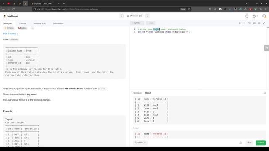
Task: Go to the previous problem arrow
Action: [122, 16]
